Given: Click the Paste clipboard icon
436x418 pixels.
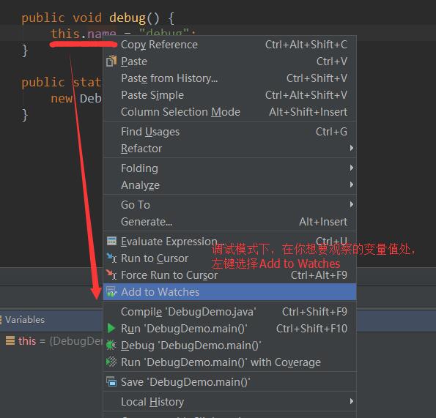Looking at the screenshot, I should pyautogui.click(x=111, y=61).
